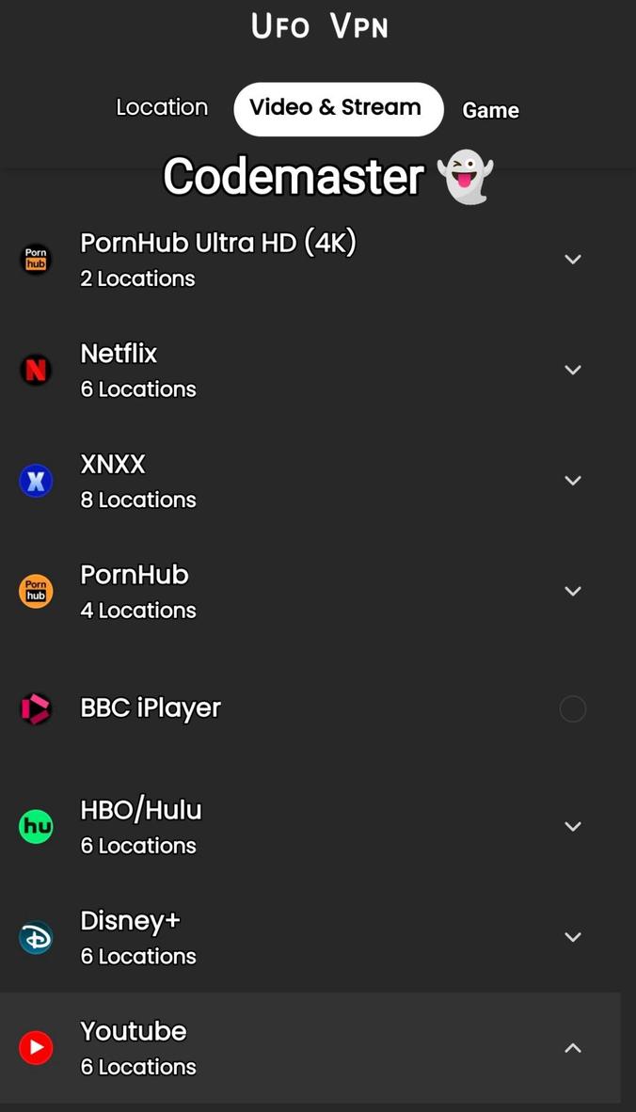636x1112 pixels.
Task: Select the BBC iPlayer icon
Action: 36,708
